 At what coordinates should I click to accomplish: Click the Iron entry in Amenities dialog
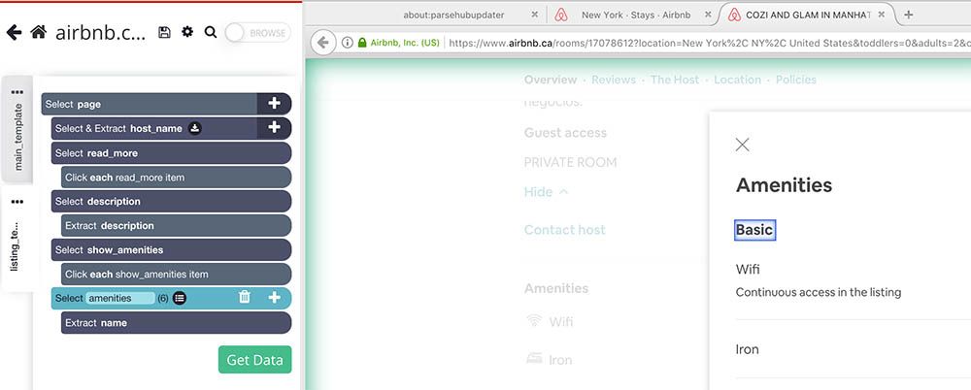747,349
